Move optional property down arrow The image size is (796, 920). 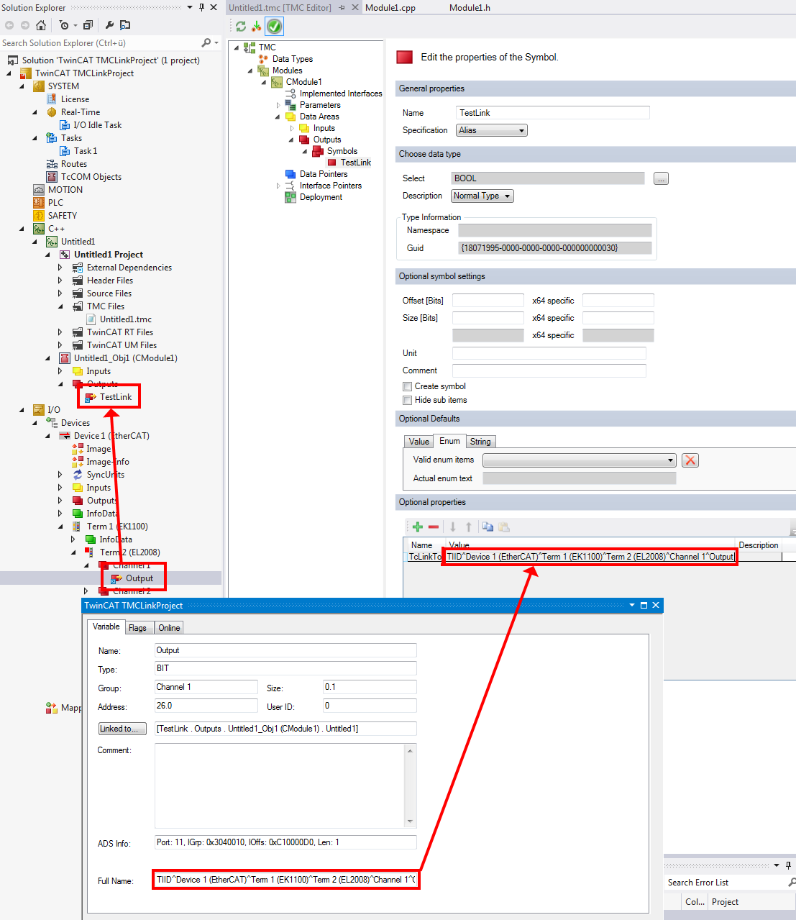click(453, 527)
